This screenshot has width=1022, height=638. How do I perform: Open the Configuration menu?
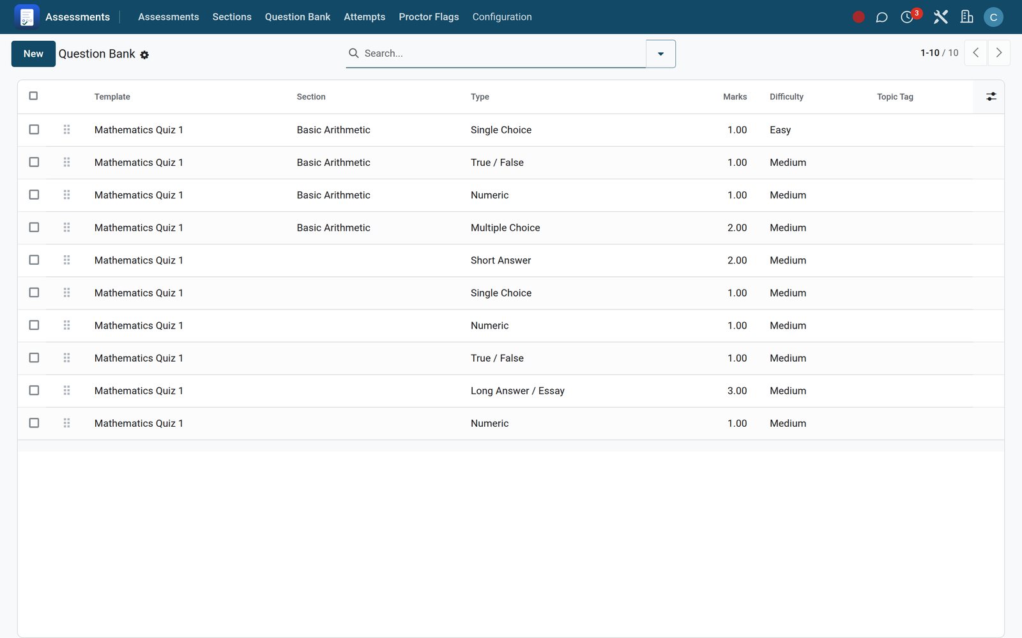click(502, 17)
